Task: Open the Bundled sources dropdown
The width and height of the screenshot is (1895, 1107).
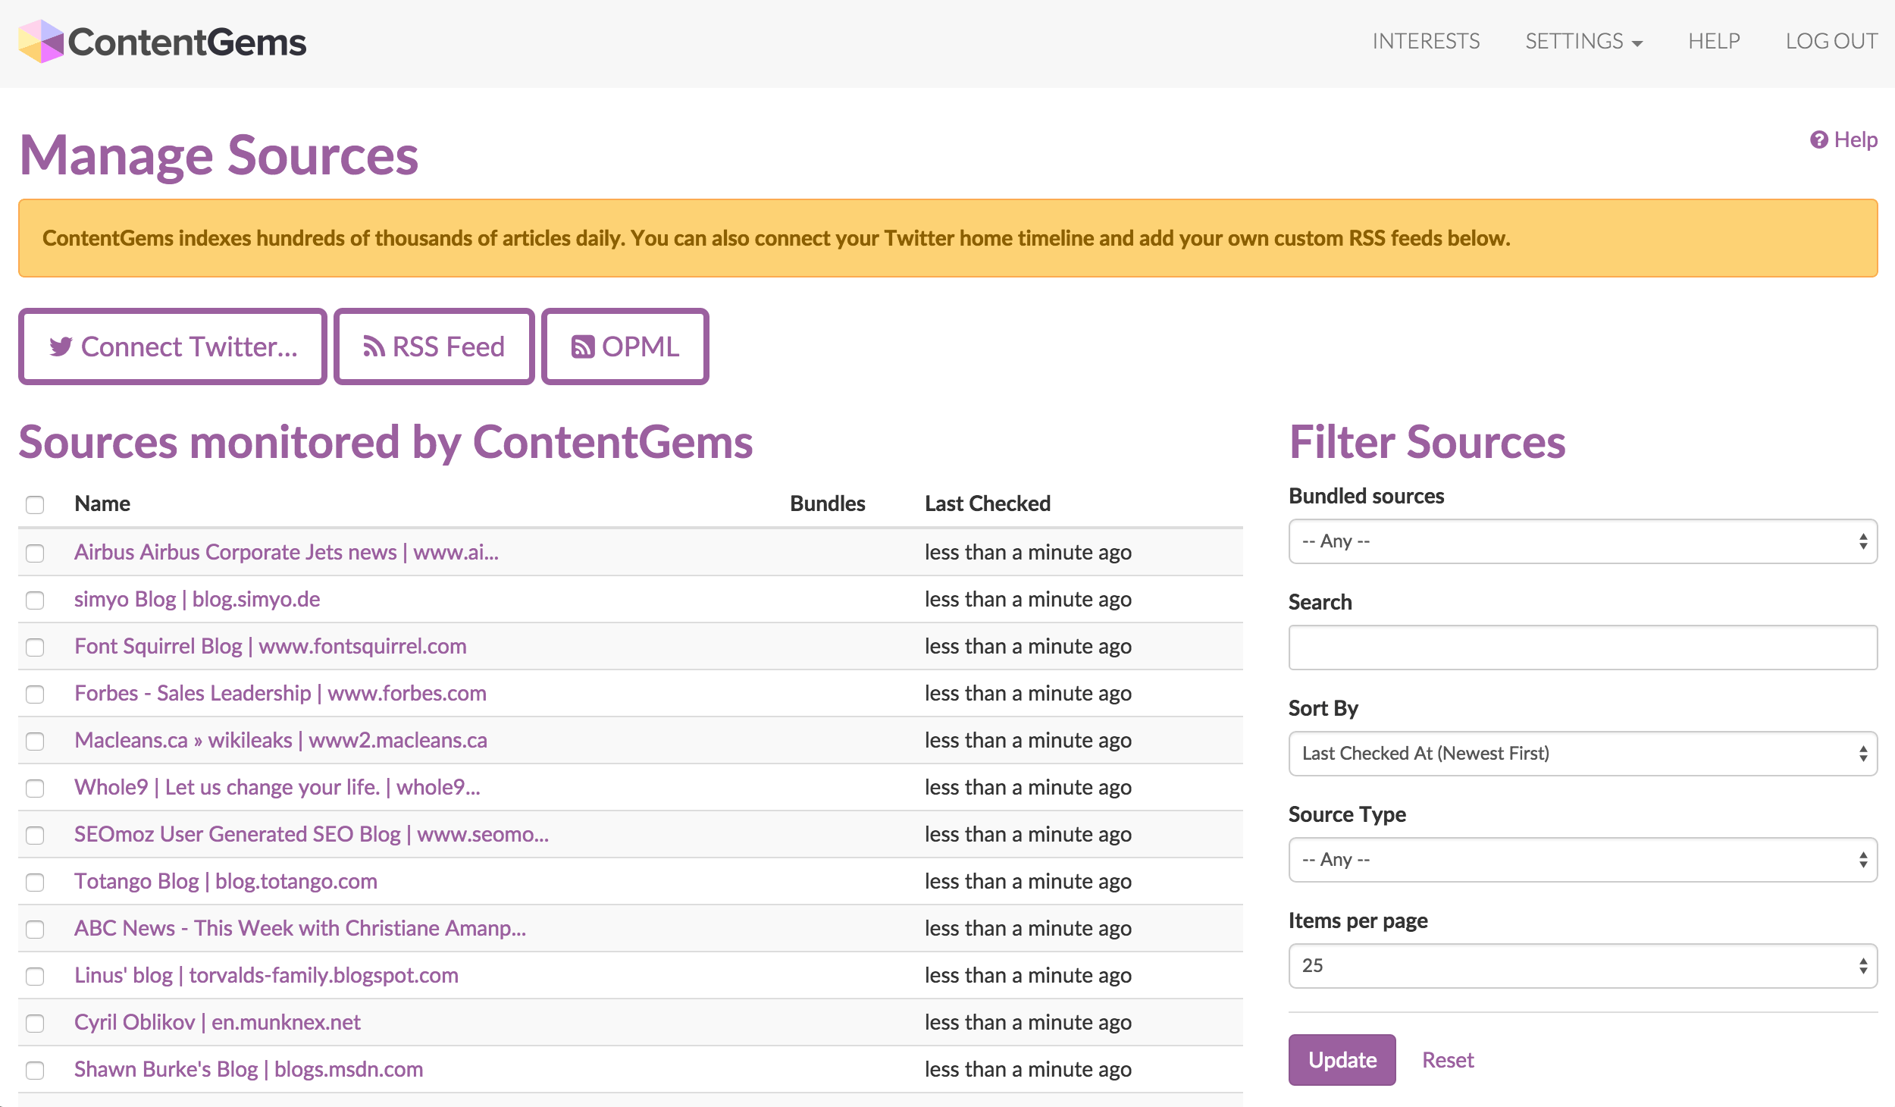Action: pyautogui.click(x=1583, y=541)
